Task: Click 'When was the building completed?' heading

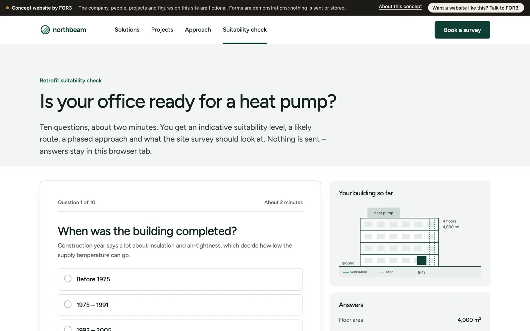Action: (x=147, y=231)
